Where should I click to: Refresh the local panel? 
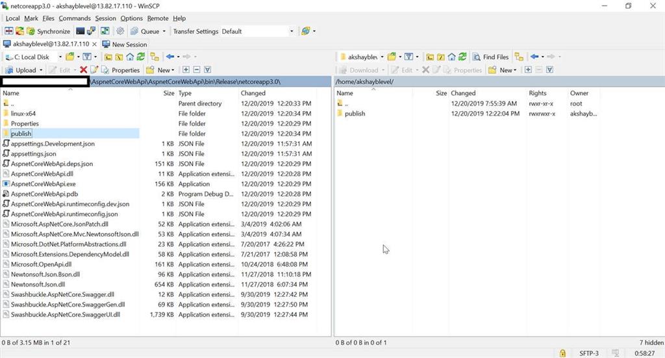[141, 57]
